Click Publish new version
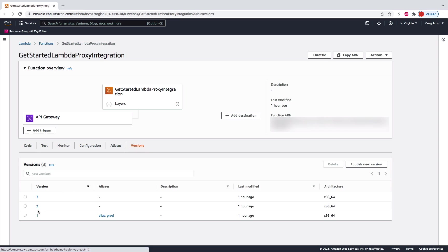448x252 pixels. (x=366, y=164)
